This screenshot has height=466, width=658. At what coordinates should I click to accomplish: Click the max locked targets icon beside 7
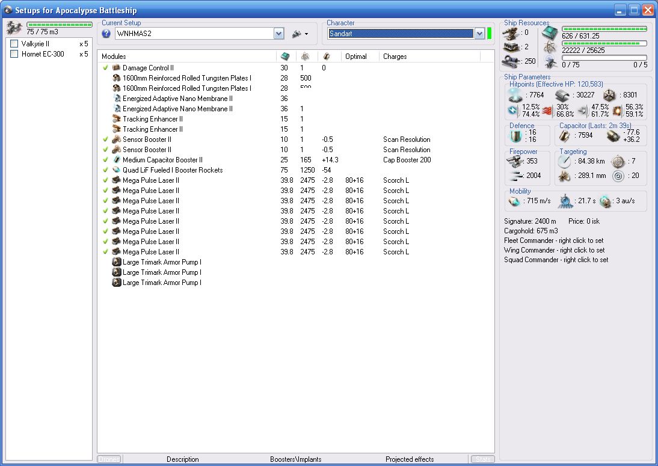618,162
